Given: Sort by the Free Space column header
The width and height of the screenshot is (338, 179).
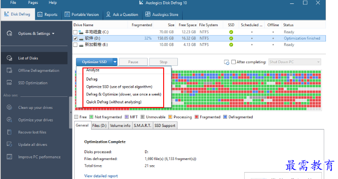Looking at the screenshot, I should pos(187,25).
